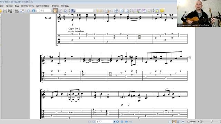Click the 123.80% zoom value
The image size is (221, 124).
191,122
